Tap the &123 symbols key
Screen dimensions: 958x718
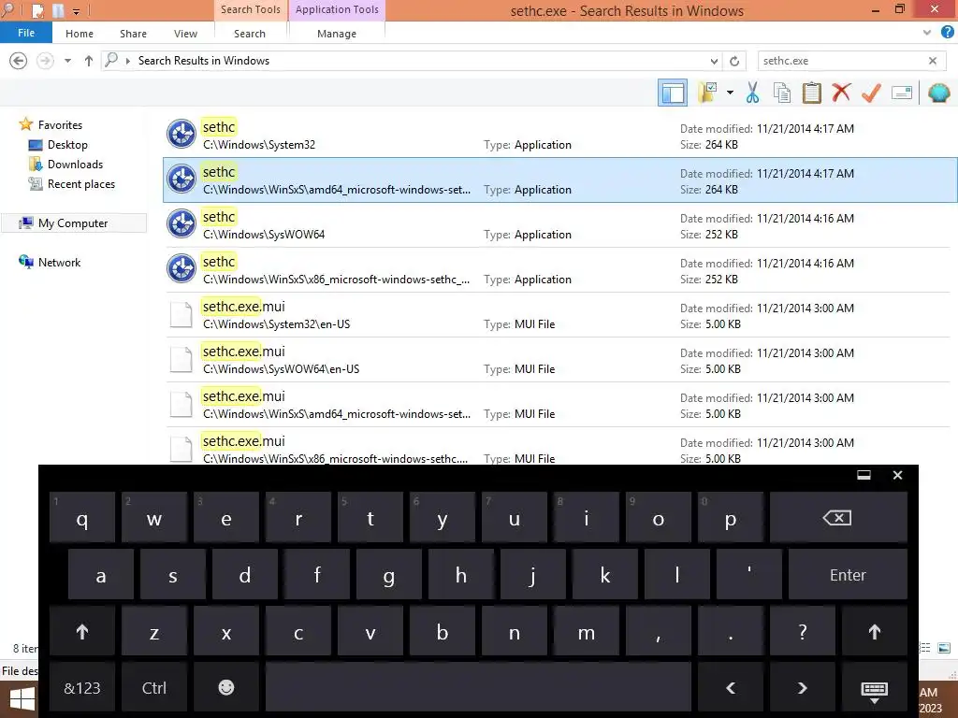(x=82, y=687)
